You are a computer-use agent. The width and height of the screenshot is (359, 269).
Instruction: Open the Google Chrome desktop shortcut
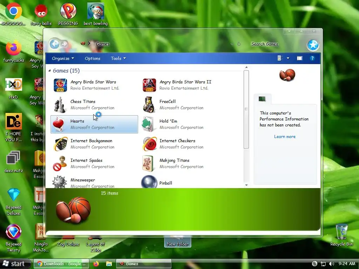[x=14, y=14]
